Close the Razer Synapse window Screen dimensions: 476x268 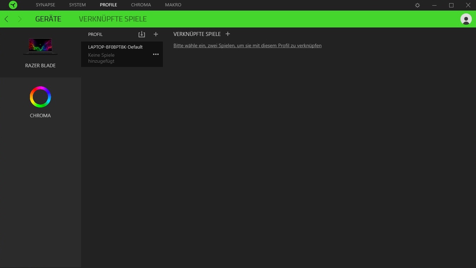point(468,5)
